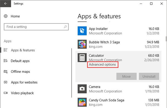
Task: Click the Move button
Action: point(126,76)
